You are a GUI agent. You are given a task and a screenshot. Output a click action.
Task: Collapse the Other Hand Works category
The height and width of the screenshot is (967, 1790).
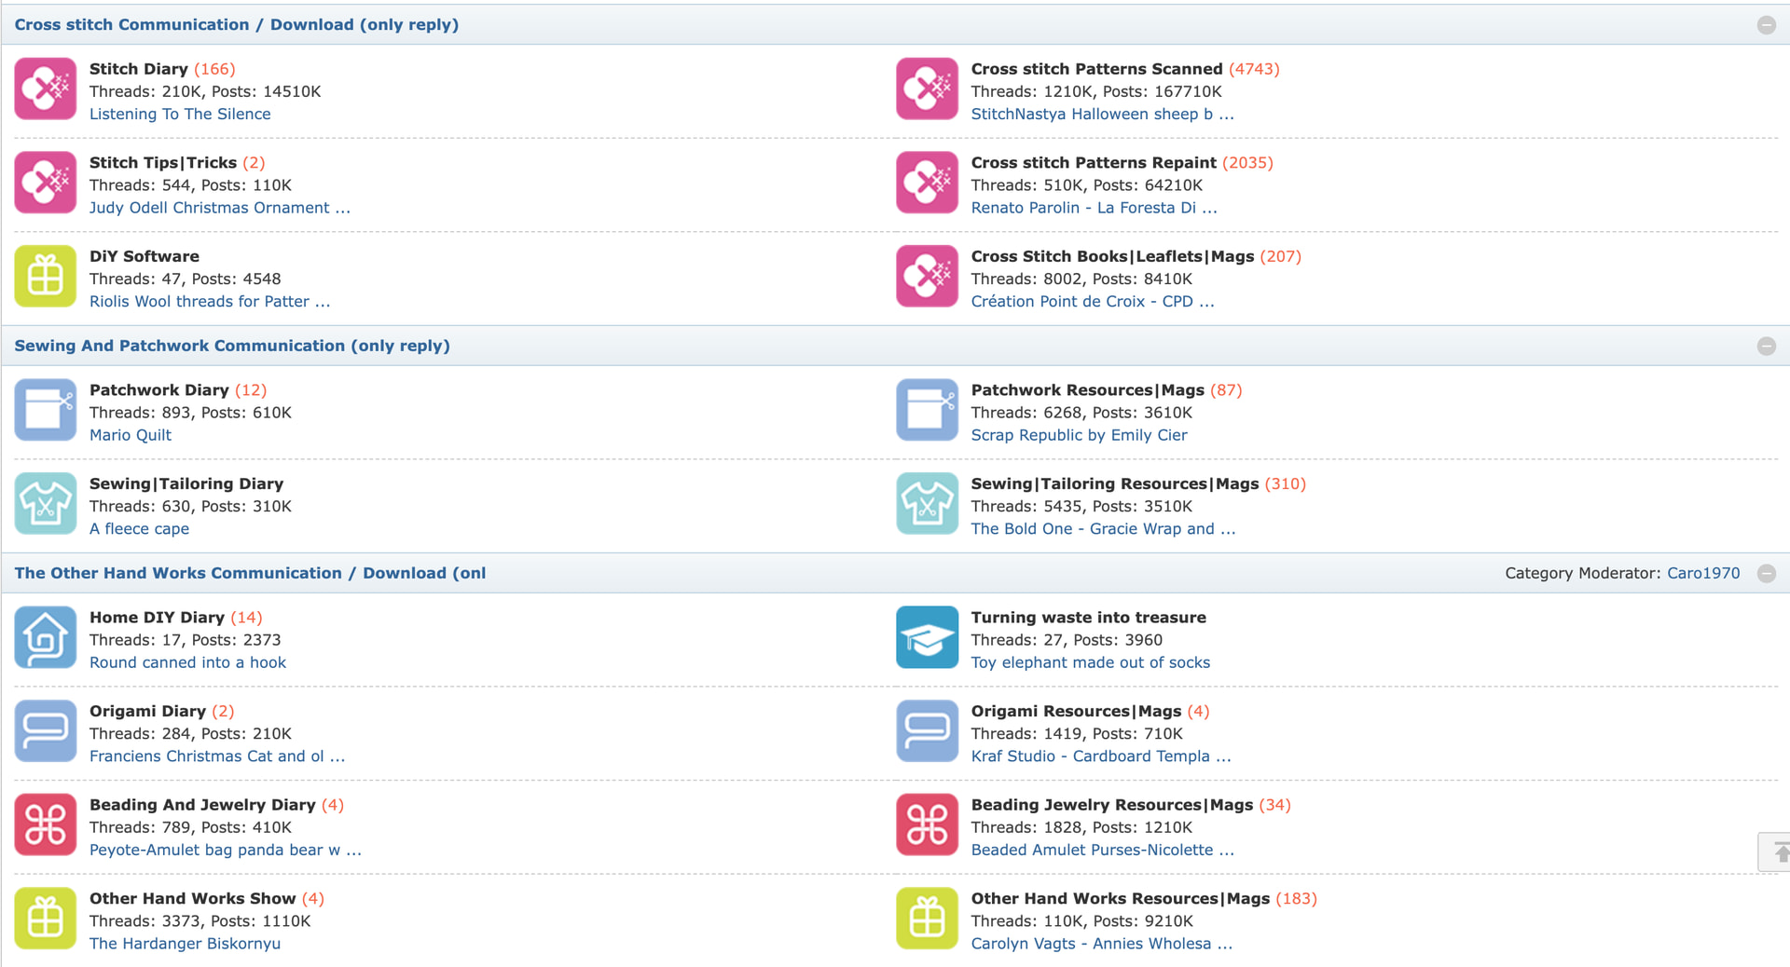(1766, 574)
